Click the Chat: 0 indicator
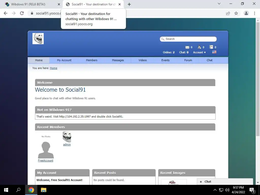This screenshot has height=195, width=260. pos(184,52)
